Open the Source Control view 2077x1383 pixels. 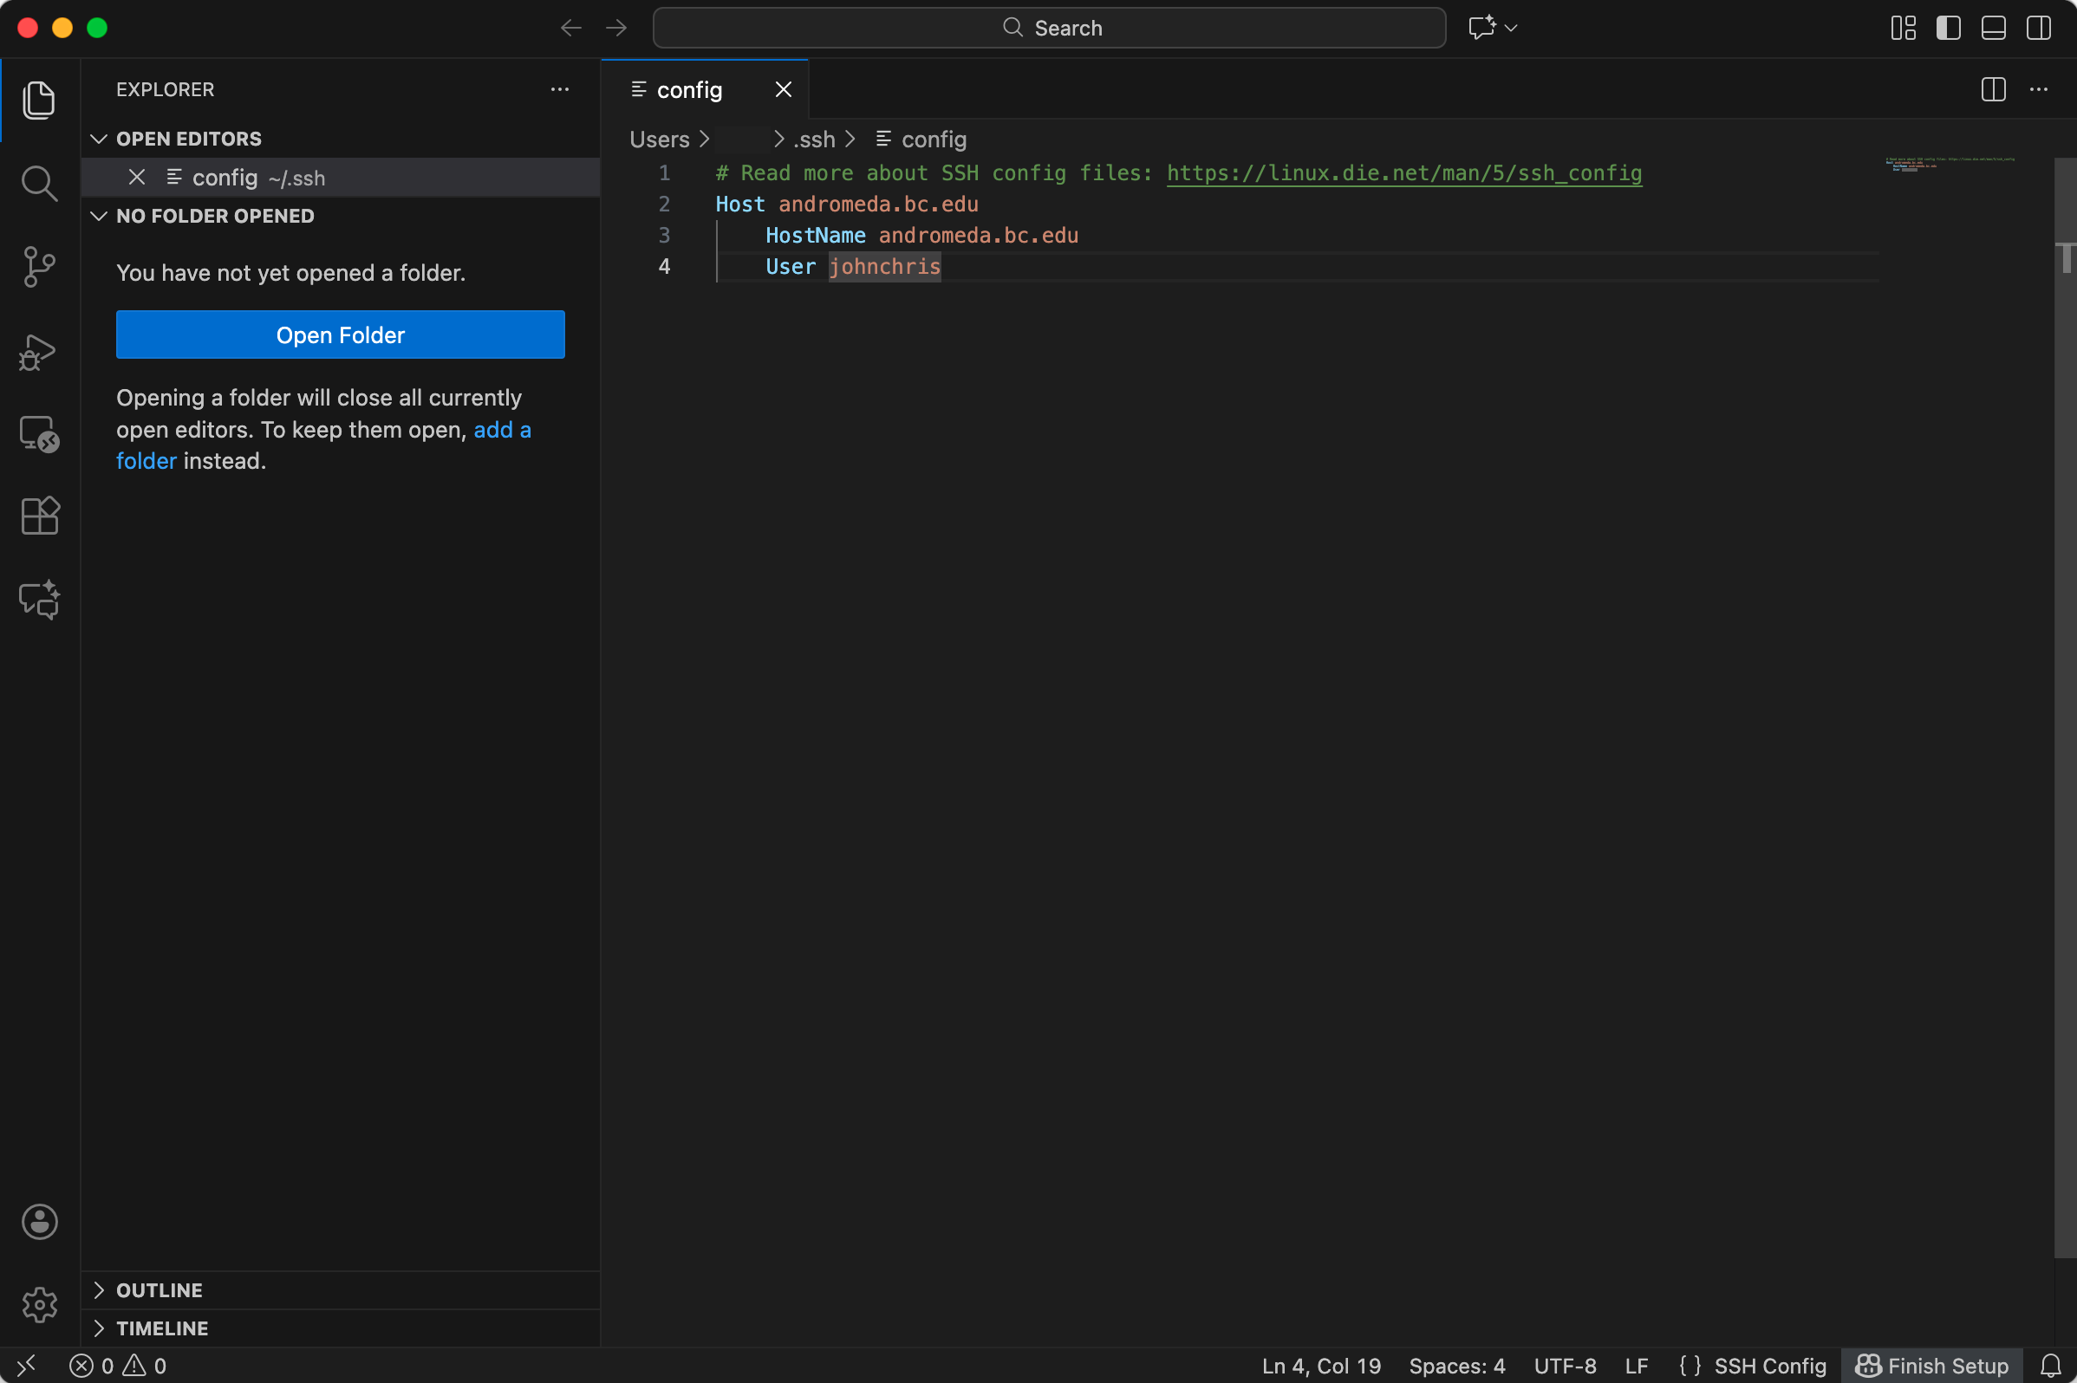point(39,266)
